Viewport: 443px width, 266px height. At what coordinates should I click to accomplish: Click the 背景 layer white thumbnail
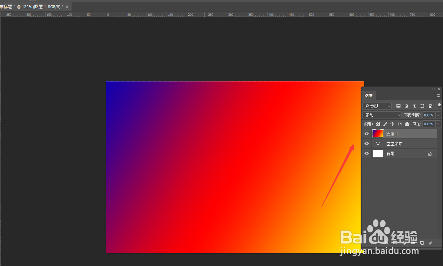[378, 154]
